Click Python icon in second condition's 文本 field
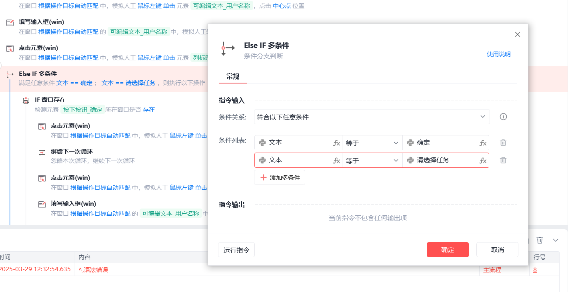Screen dimensions: 568x292 pos(262,160)
